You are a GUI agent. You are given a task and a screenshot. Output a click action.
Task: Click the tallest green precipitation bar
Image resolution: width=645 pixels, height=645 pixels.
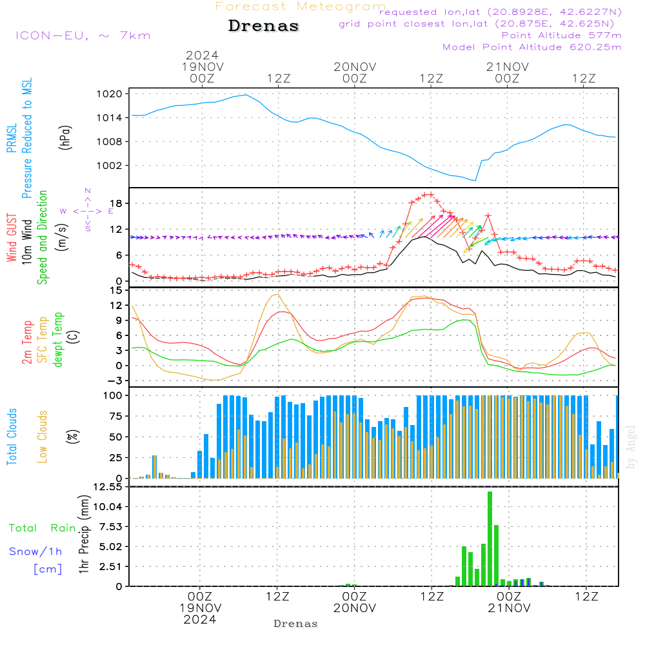(x=490, y=539)
